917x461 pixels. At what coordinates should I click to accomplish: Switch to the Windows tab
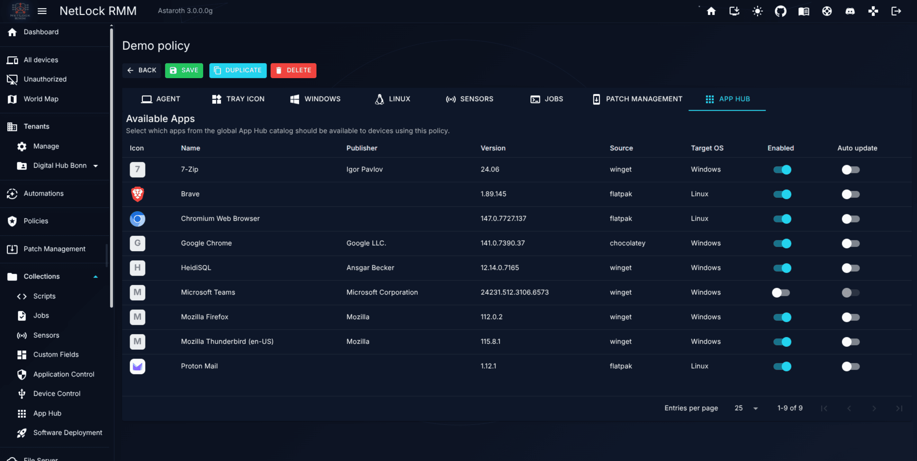tap(315, 99)
